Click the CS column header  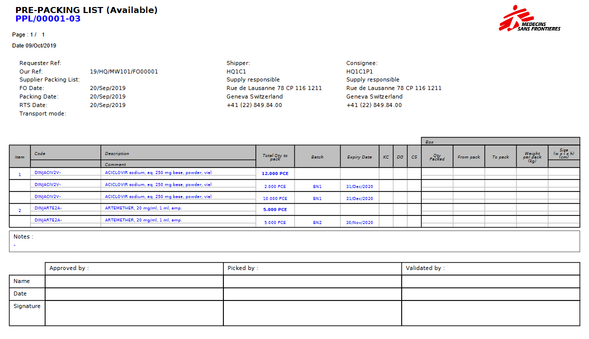coord(414,157)
